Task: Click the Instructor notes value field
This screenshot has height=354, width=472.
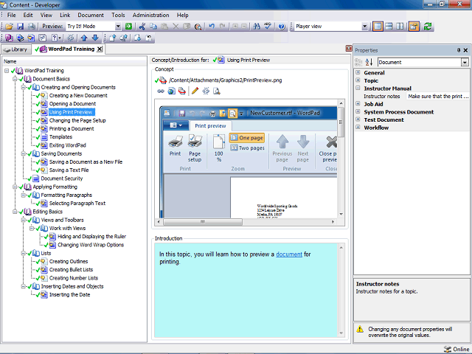Action: click(x=438, y=97)
